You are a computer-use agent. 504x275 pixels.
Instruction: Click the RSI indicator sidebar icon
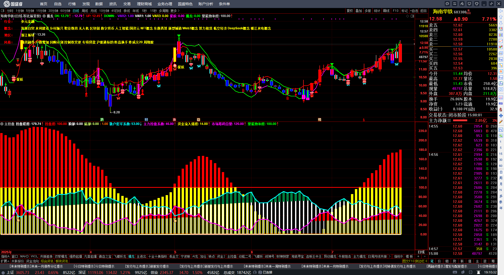point(501,103)
